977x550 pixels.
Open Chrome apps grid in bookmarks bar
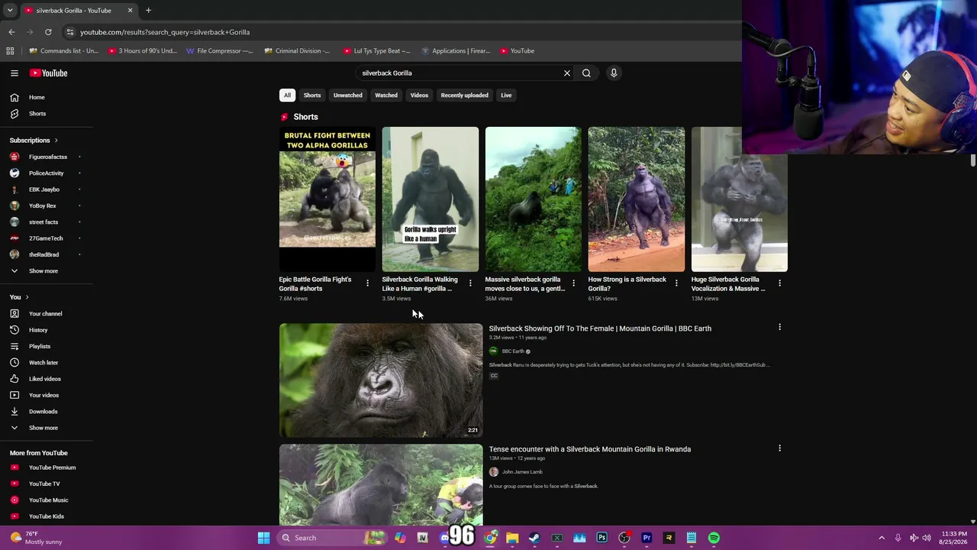pos(10,51)
